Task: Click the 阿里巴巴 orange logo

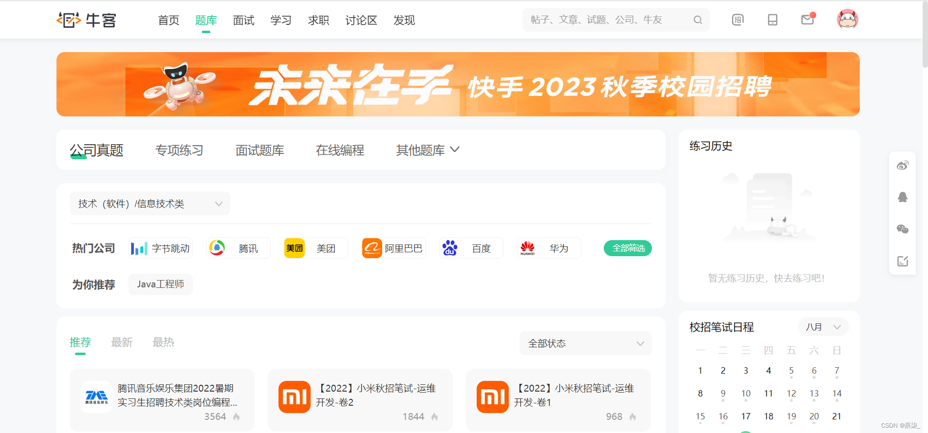Action: (372, 248)
